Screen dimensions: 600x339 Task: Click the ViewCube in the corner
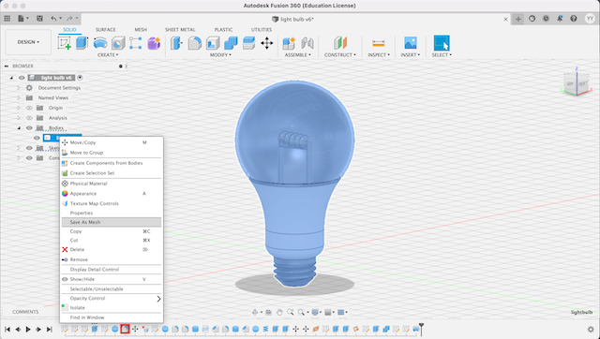(x=577, y=83)
